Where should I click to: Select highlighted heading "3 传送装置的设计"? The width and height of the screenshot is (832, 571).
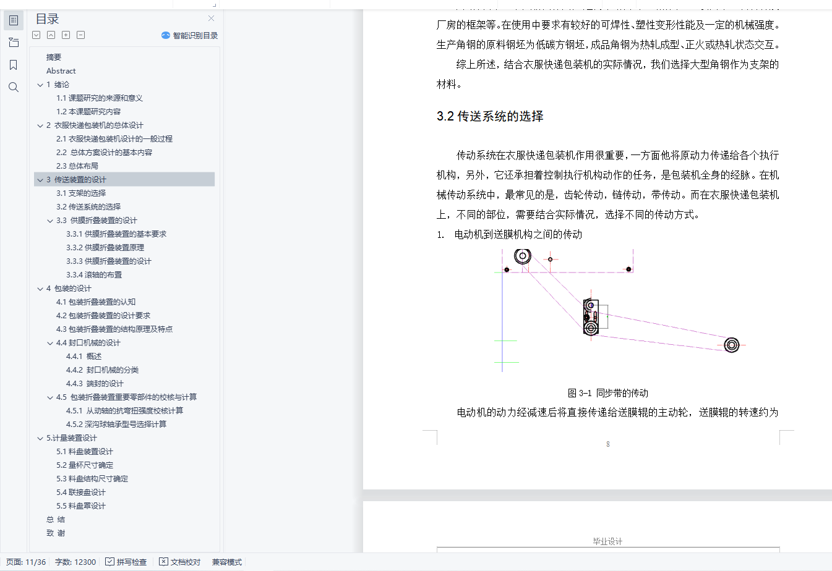click(x=76, y=180)
